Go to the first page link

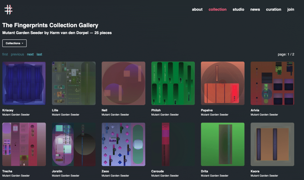coord(5,54)
